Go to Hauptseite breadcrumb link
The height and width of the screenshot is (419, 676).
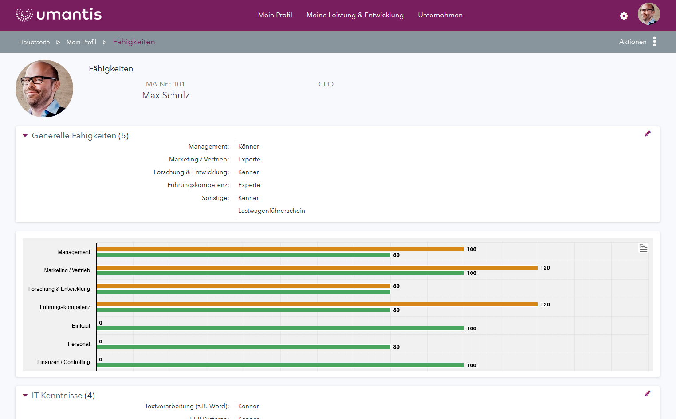[x=34, y=42]
